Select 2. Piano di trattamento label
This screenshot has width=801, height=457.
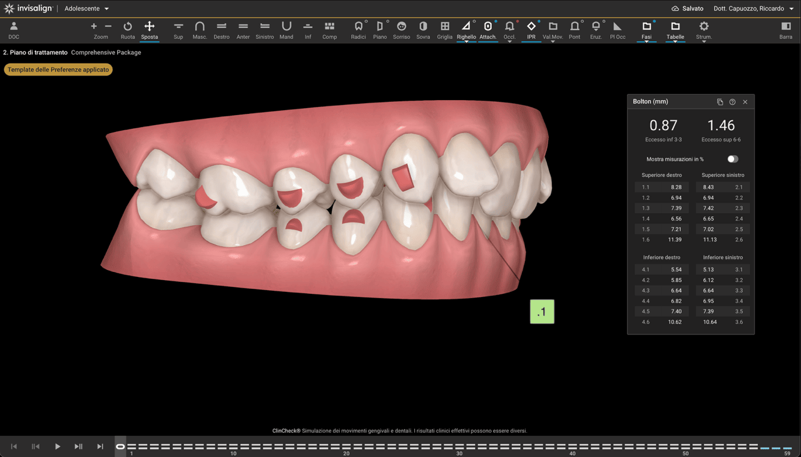[35, 53]
